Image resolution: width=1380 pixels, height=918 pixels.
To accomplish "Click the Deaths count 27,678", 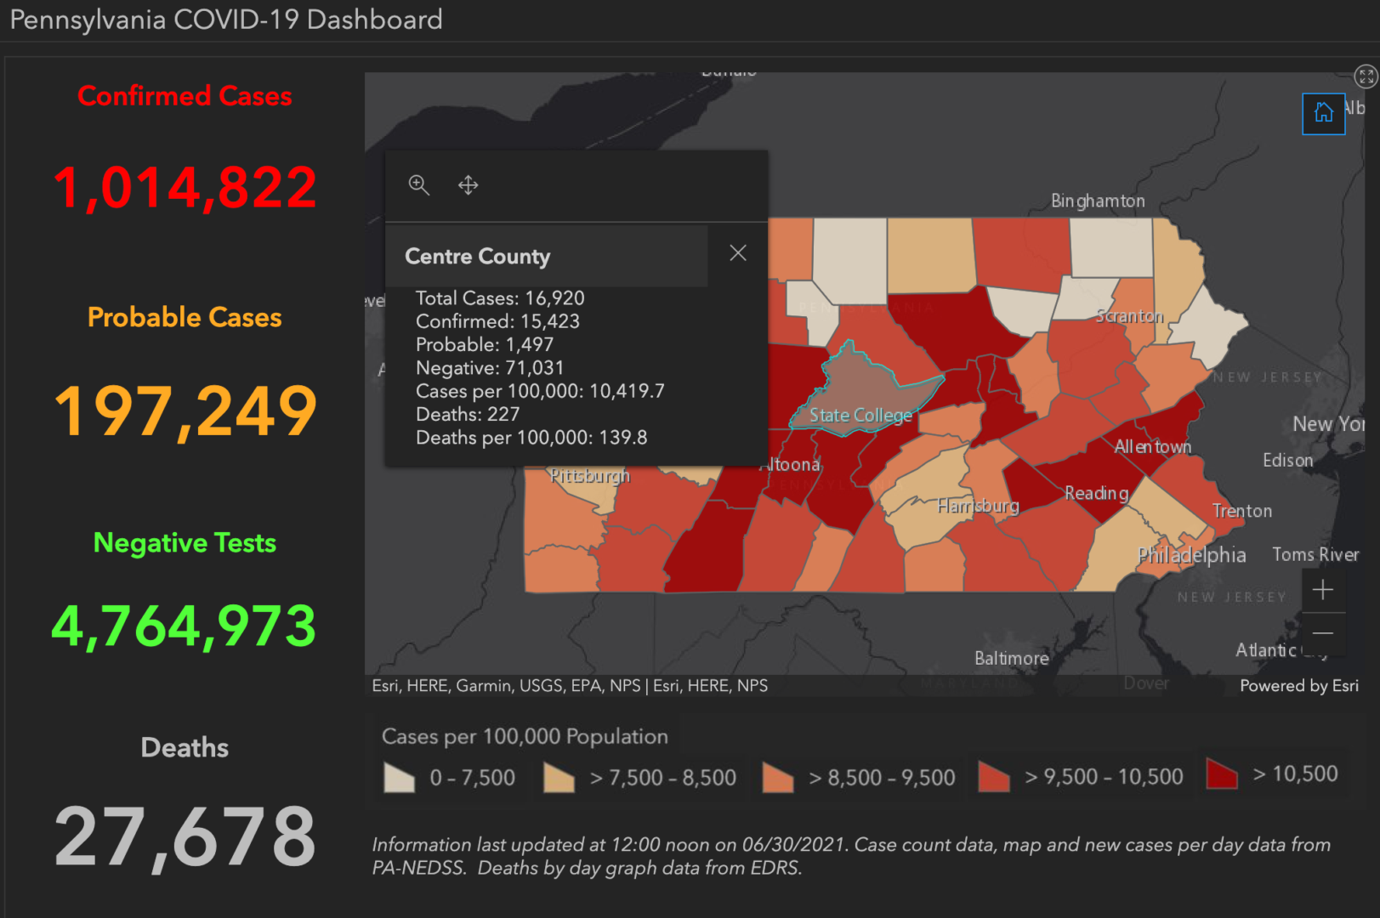I will coord(185,835).
